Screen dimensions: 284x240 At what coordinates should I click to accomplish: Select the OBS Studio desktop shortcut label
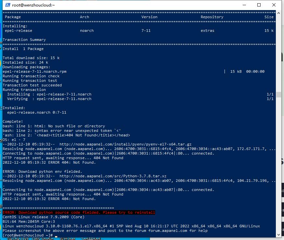pyautogui.click(x=43, y=239)
